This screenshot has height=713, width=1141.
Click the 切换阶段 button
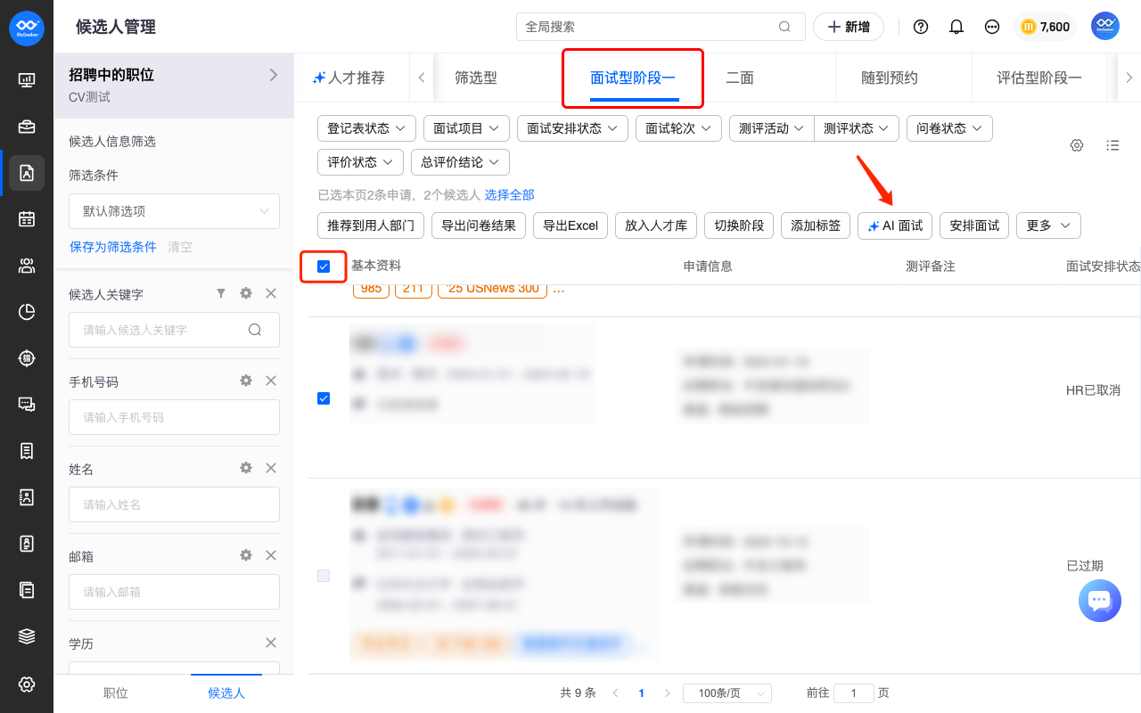[739, 225]
